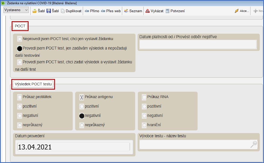
Task: Tick the Průkaz protilátek checkbox
Action: [20, 97]
